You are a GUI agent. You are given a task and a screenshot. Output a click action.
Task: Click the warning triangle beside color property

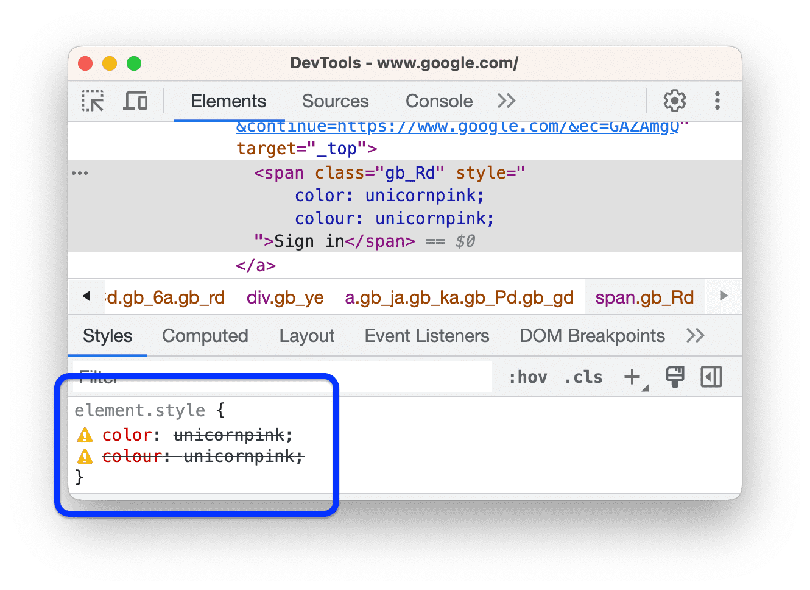pos(85,435)
